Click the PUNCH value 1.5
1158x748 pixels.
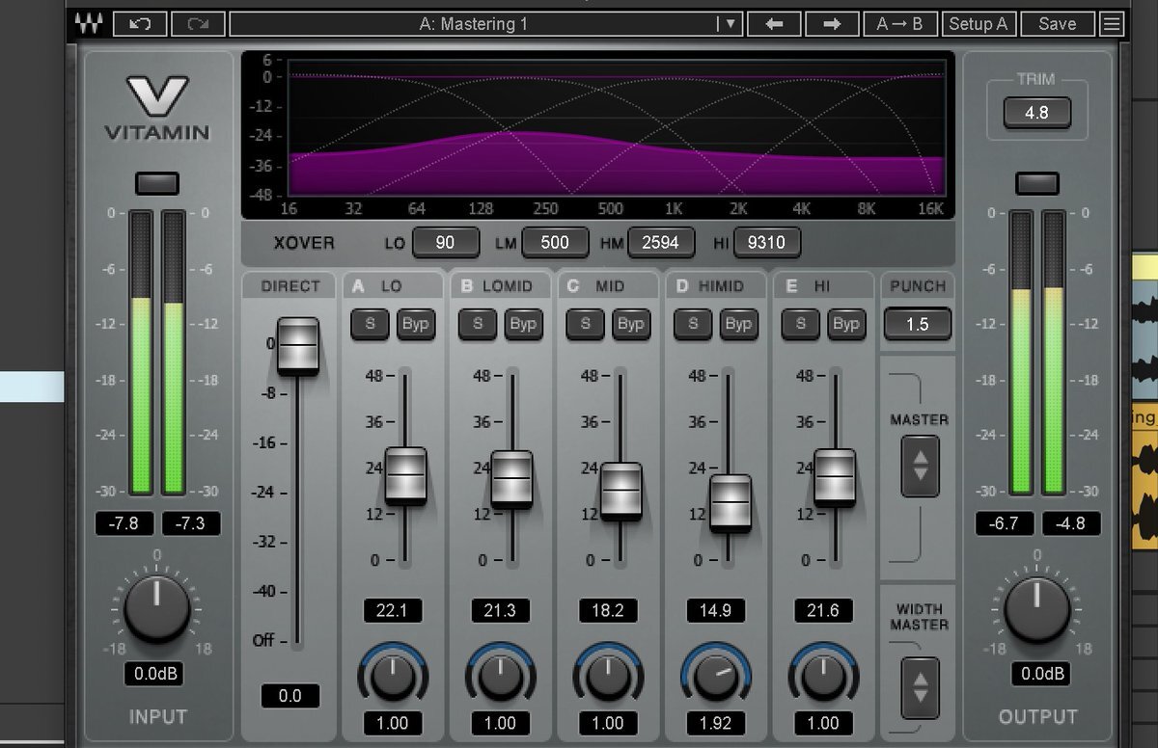(918, 324)
